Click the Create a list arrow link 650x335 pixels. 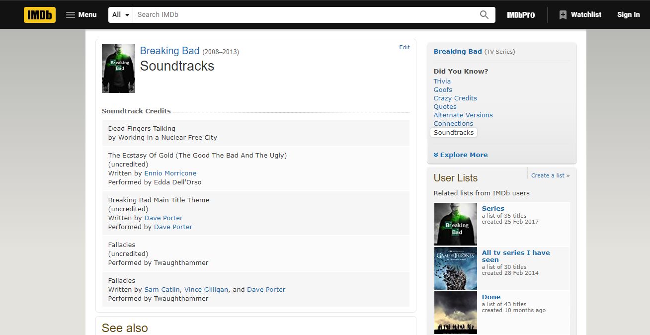[x=550, y=175]
